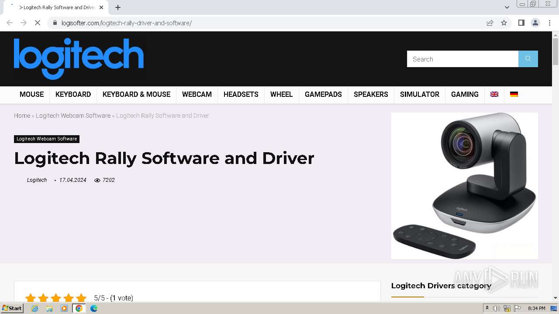Switch site language with UK flag

coord(494,94)
